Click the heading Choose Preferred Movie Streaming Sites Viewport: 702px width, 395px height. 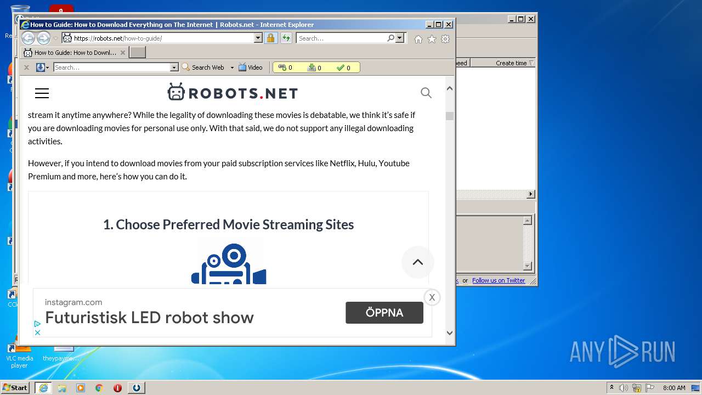pyautogui.click(x=228, y=224)
